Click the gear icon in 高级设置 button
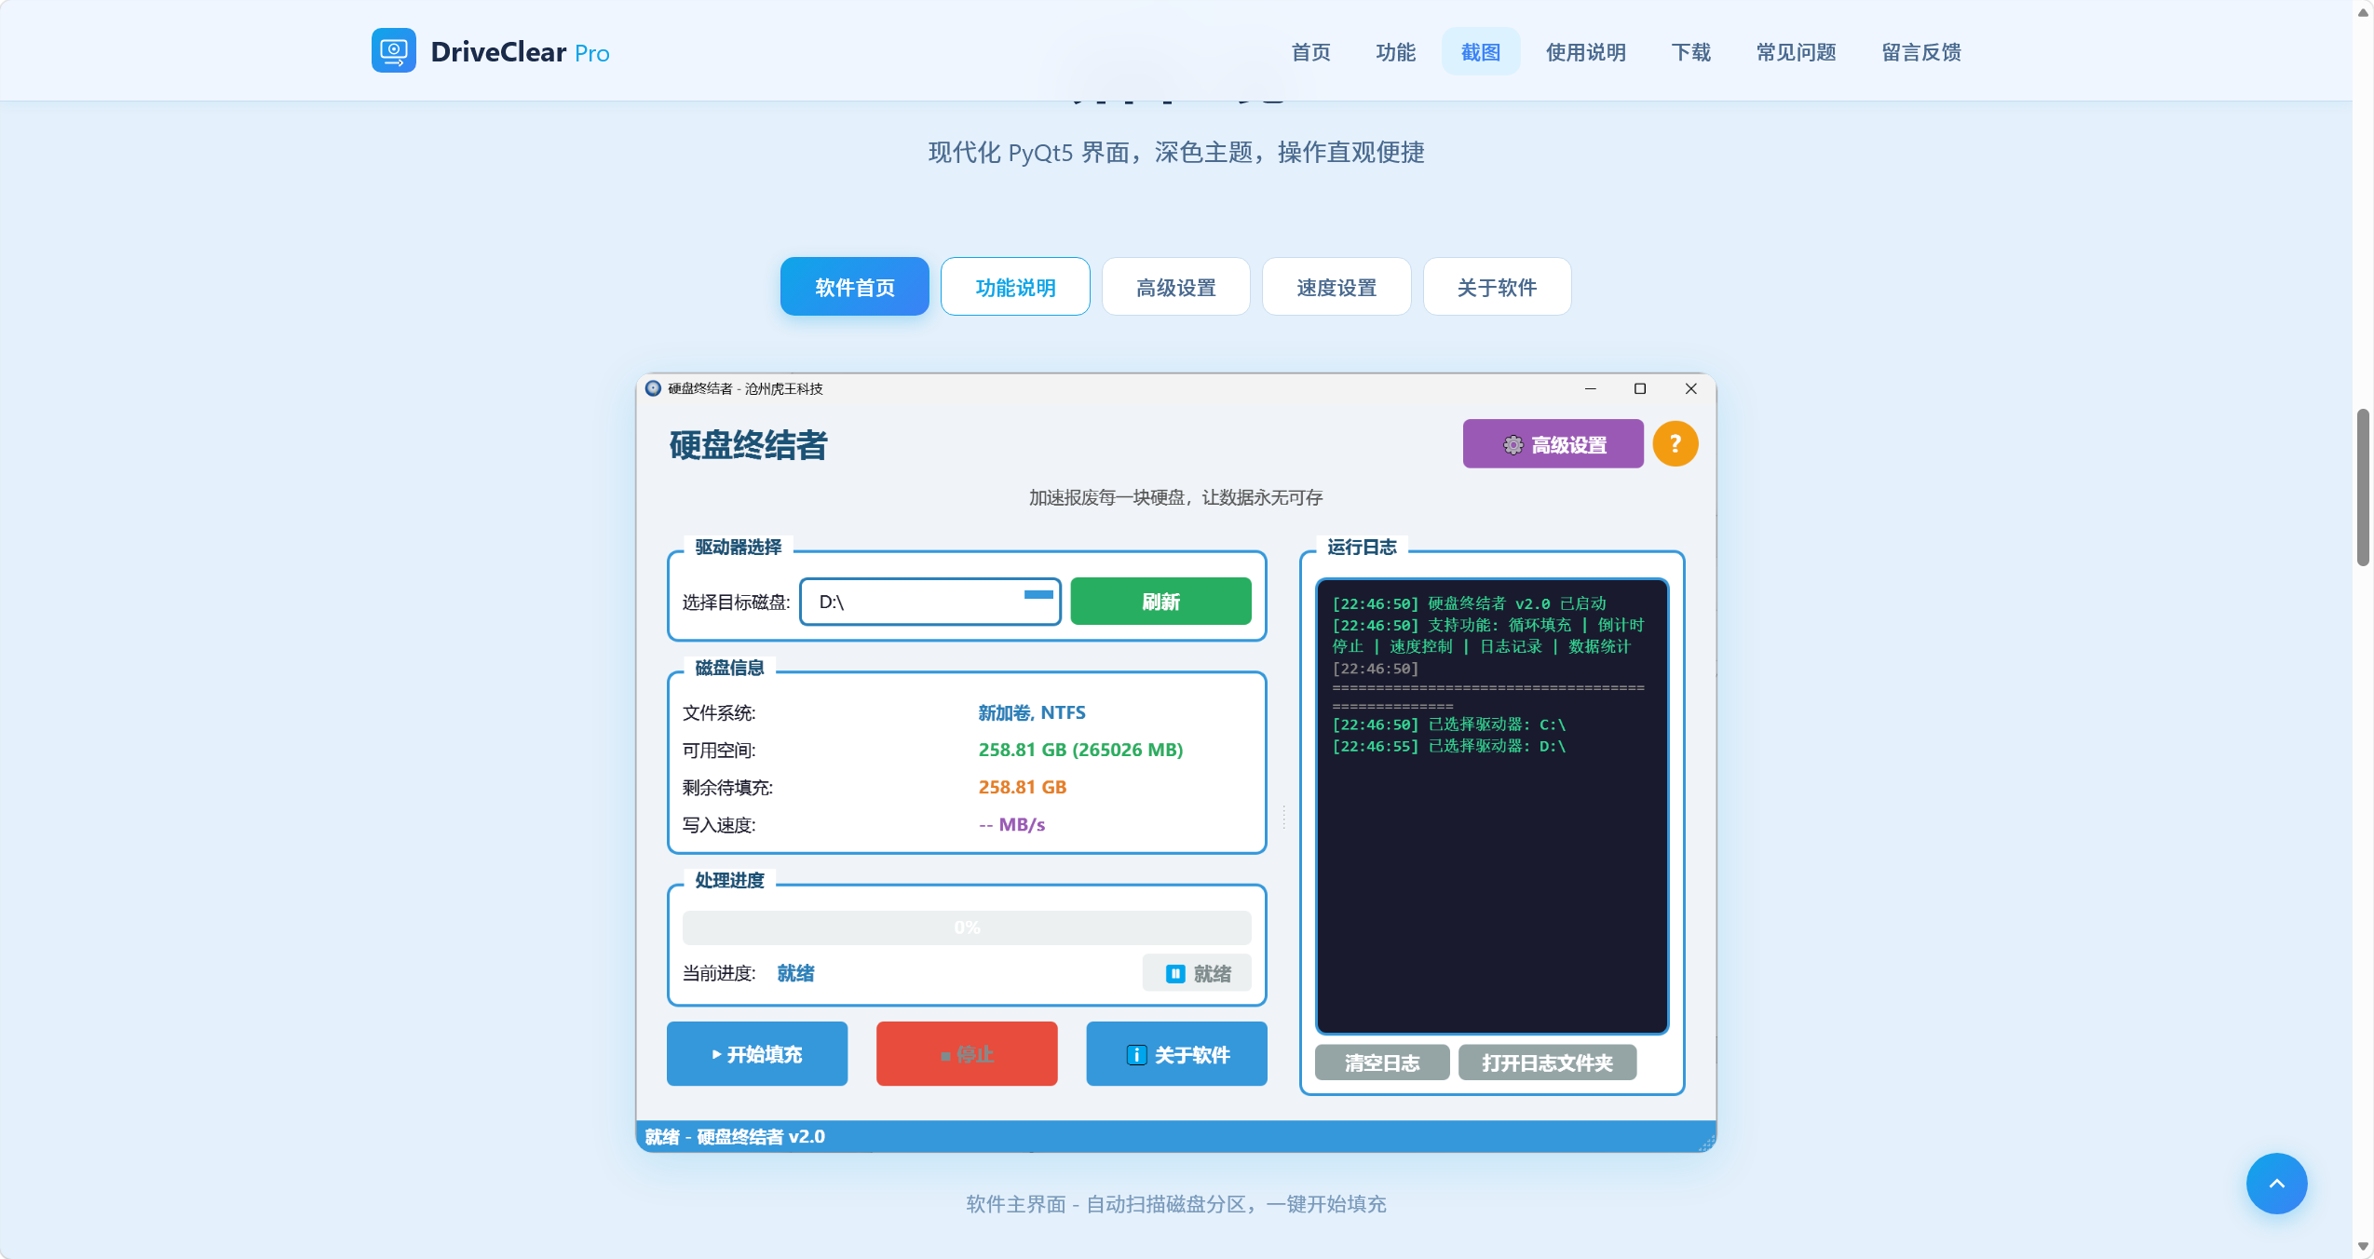2374x1259 pixels. tap(1513, 445)
